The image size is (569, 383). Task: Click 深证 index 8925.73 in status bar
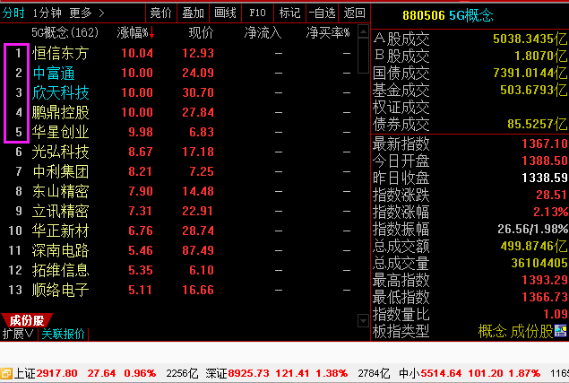click(x=248, y=373)
